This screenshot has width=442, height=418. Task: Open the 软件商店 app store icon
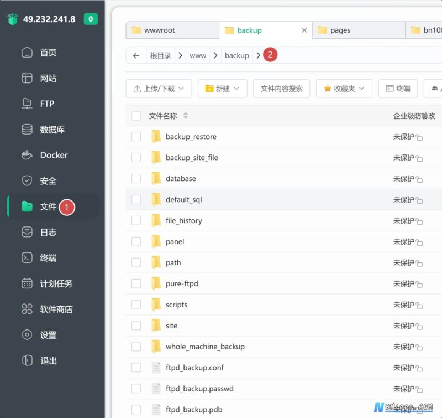pos(27,309)
